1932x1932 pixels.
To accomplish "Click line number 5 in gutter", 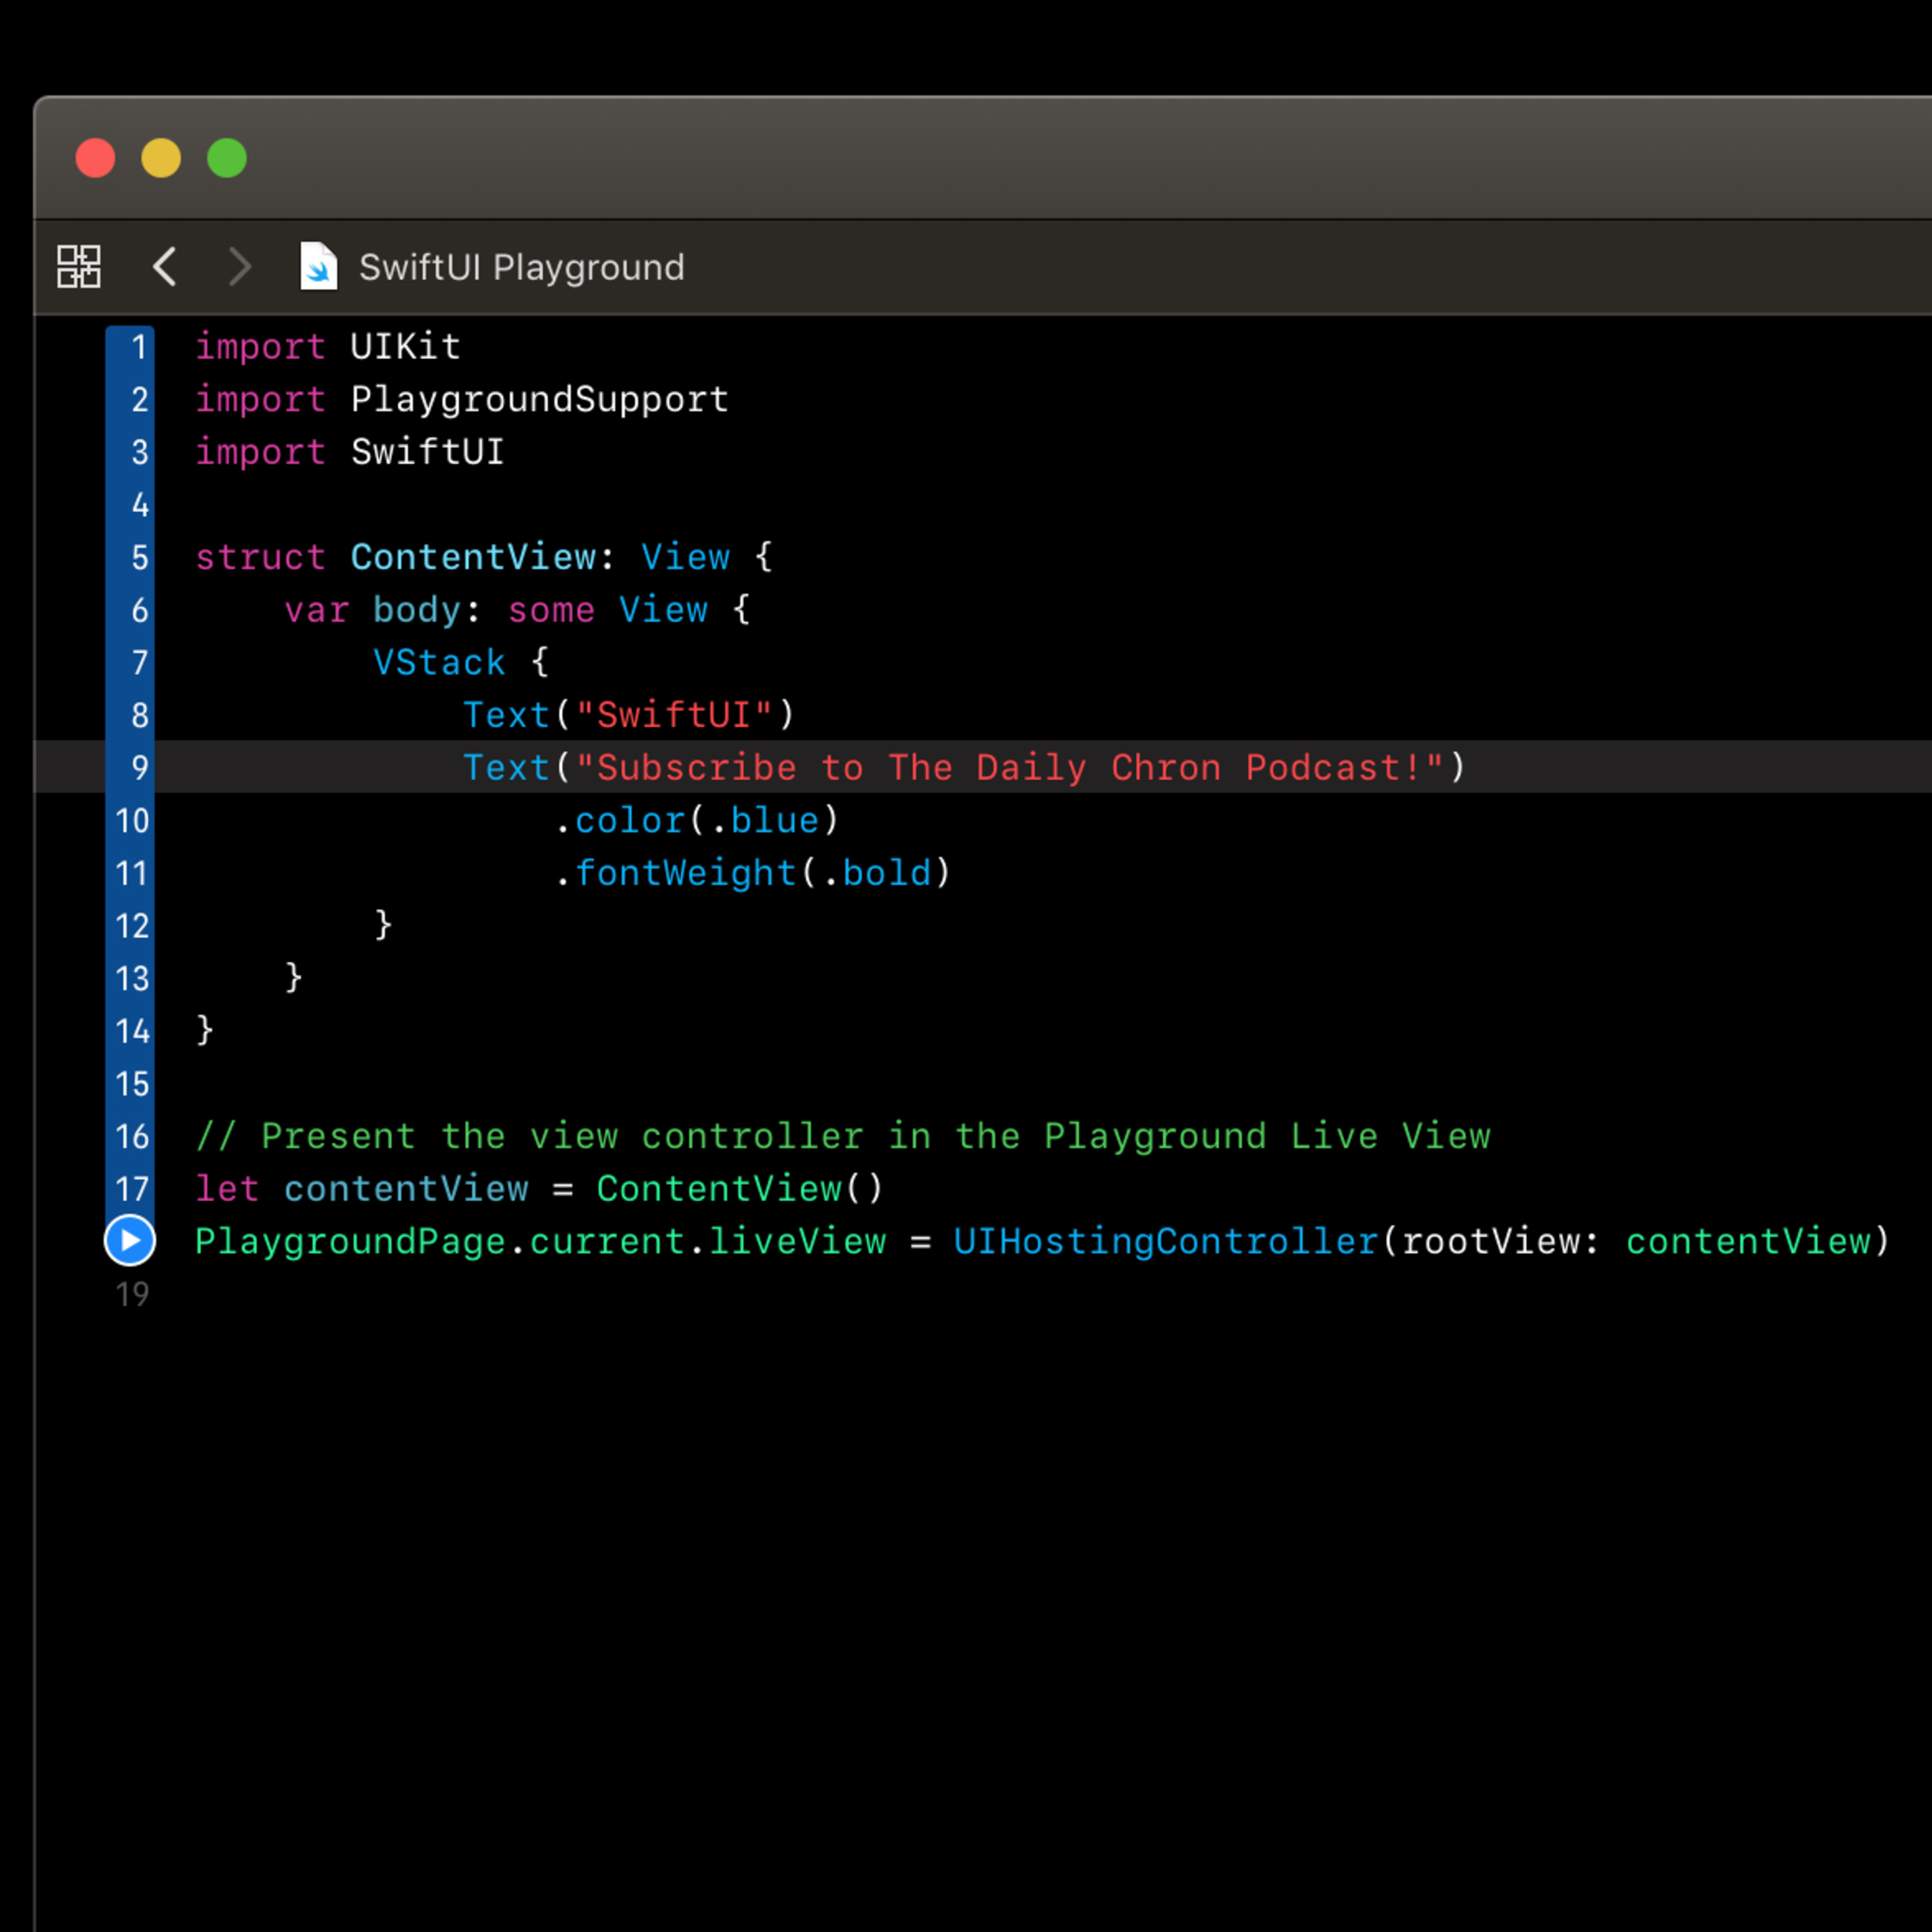I will [x=139, y=557].
